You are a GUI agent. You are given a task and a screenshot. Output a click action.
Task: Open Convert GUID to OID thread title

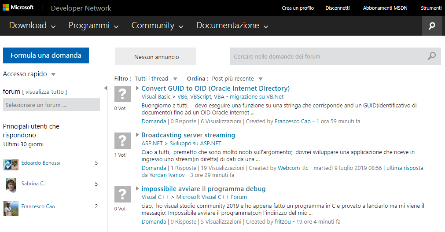(215, 88)
